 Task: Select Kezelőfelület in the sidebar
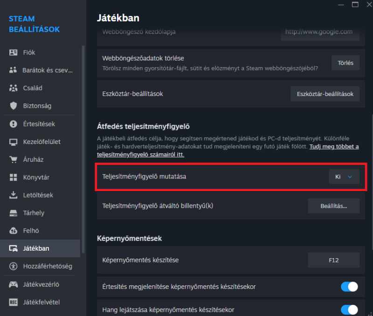[x=40, y=142]
